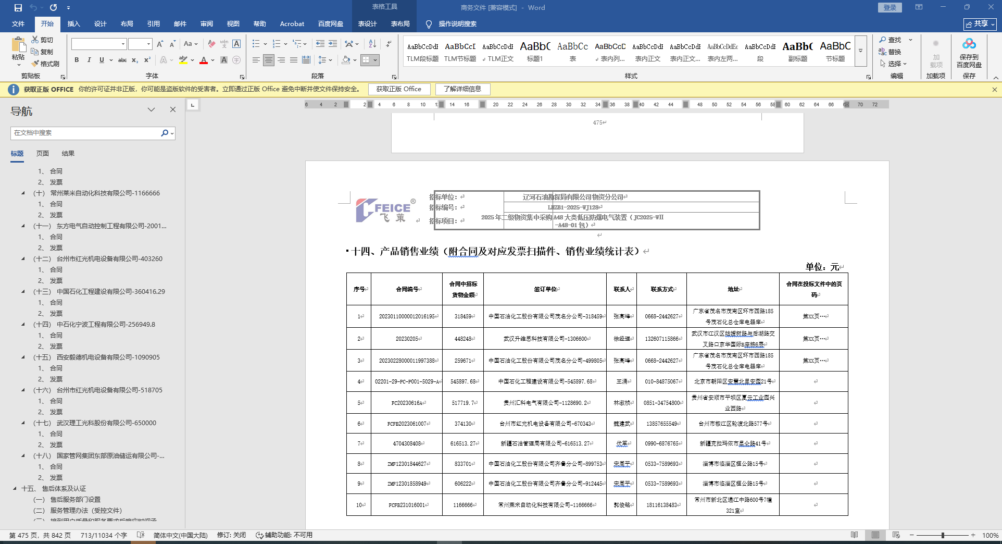The image size is (1002, 544).
Task: Click the clear formatting eraser icon
Action: (211, 44)
